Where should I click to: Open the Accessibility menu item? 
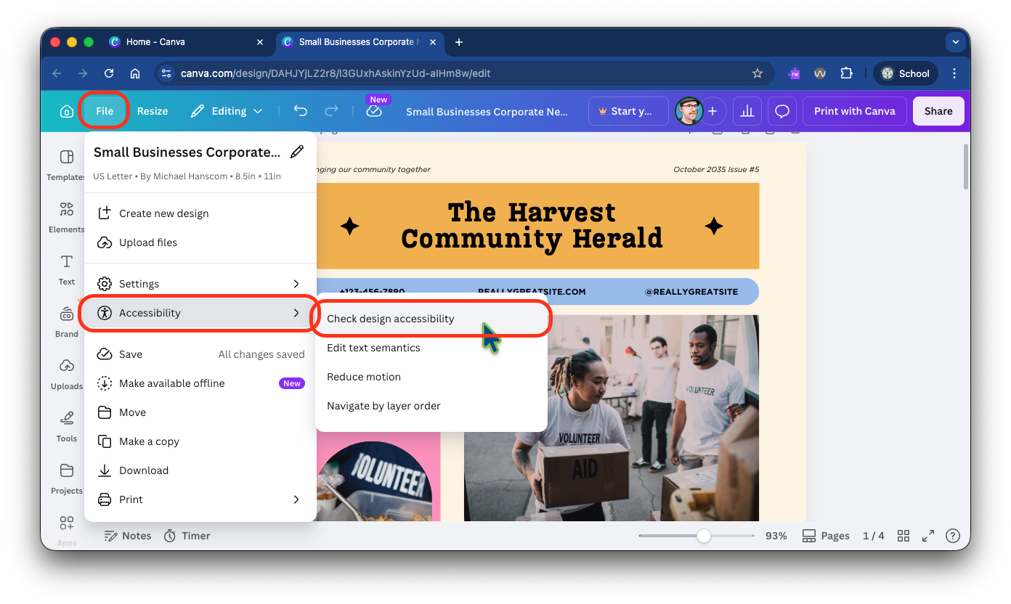[x=200, y=313]
